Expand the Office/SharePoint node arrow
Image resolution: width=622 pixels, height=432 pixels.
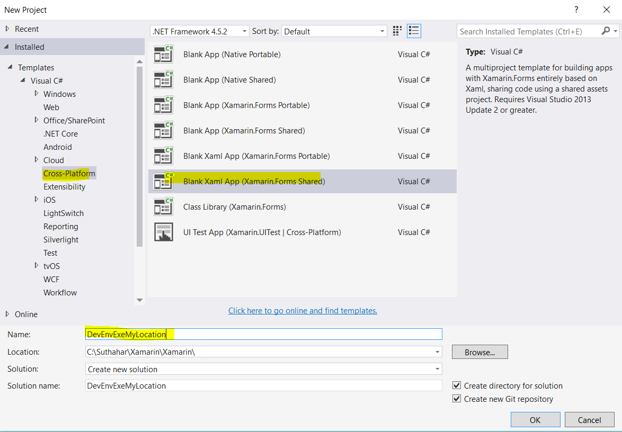pyautogui.click(x=36, y=120)
